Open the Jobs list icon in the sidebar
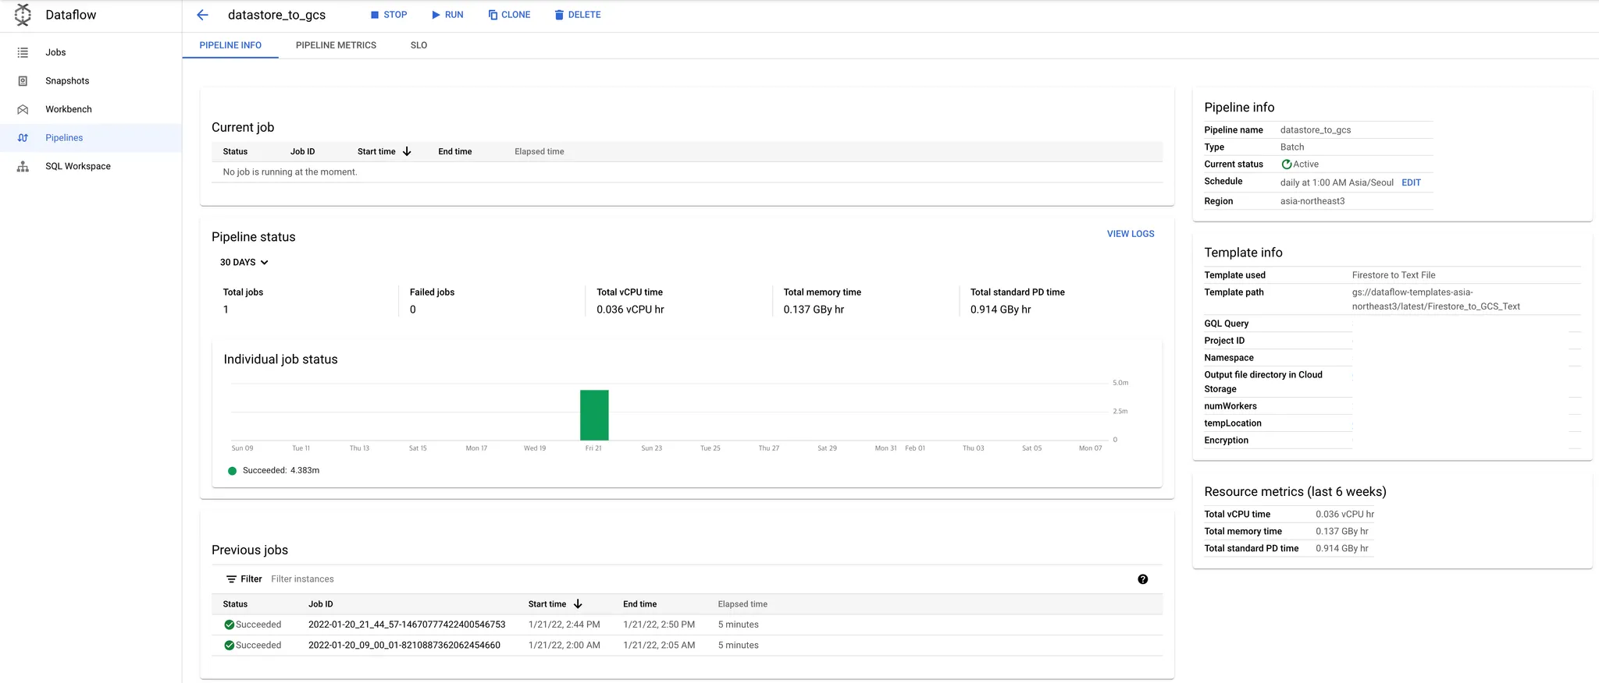The height and width of the screenshot is (683, 1599). [23, 52]
